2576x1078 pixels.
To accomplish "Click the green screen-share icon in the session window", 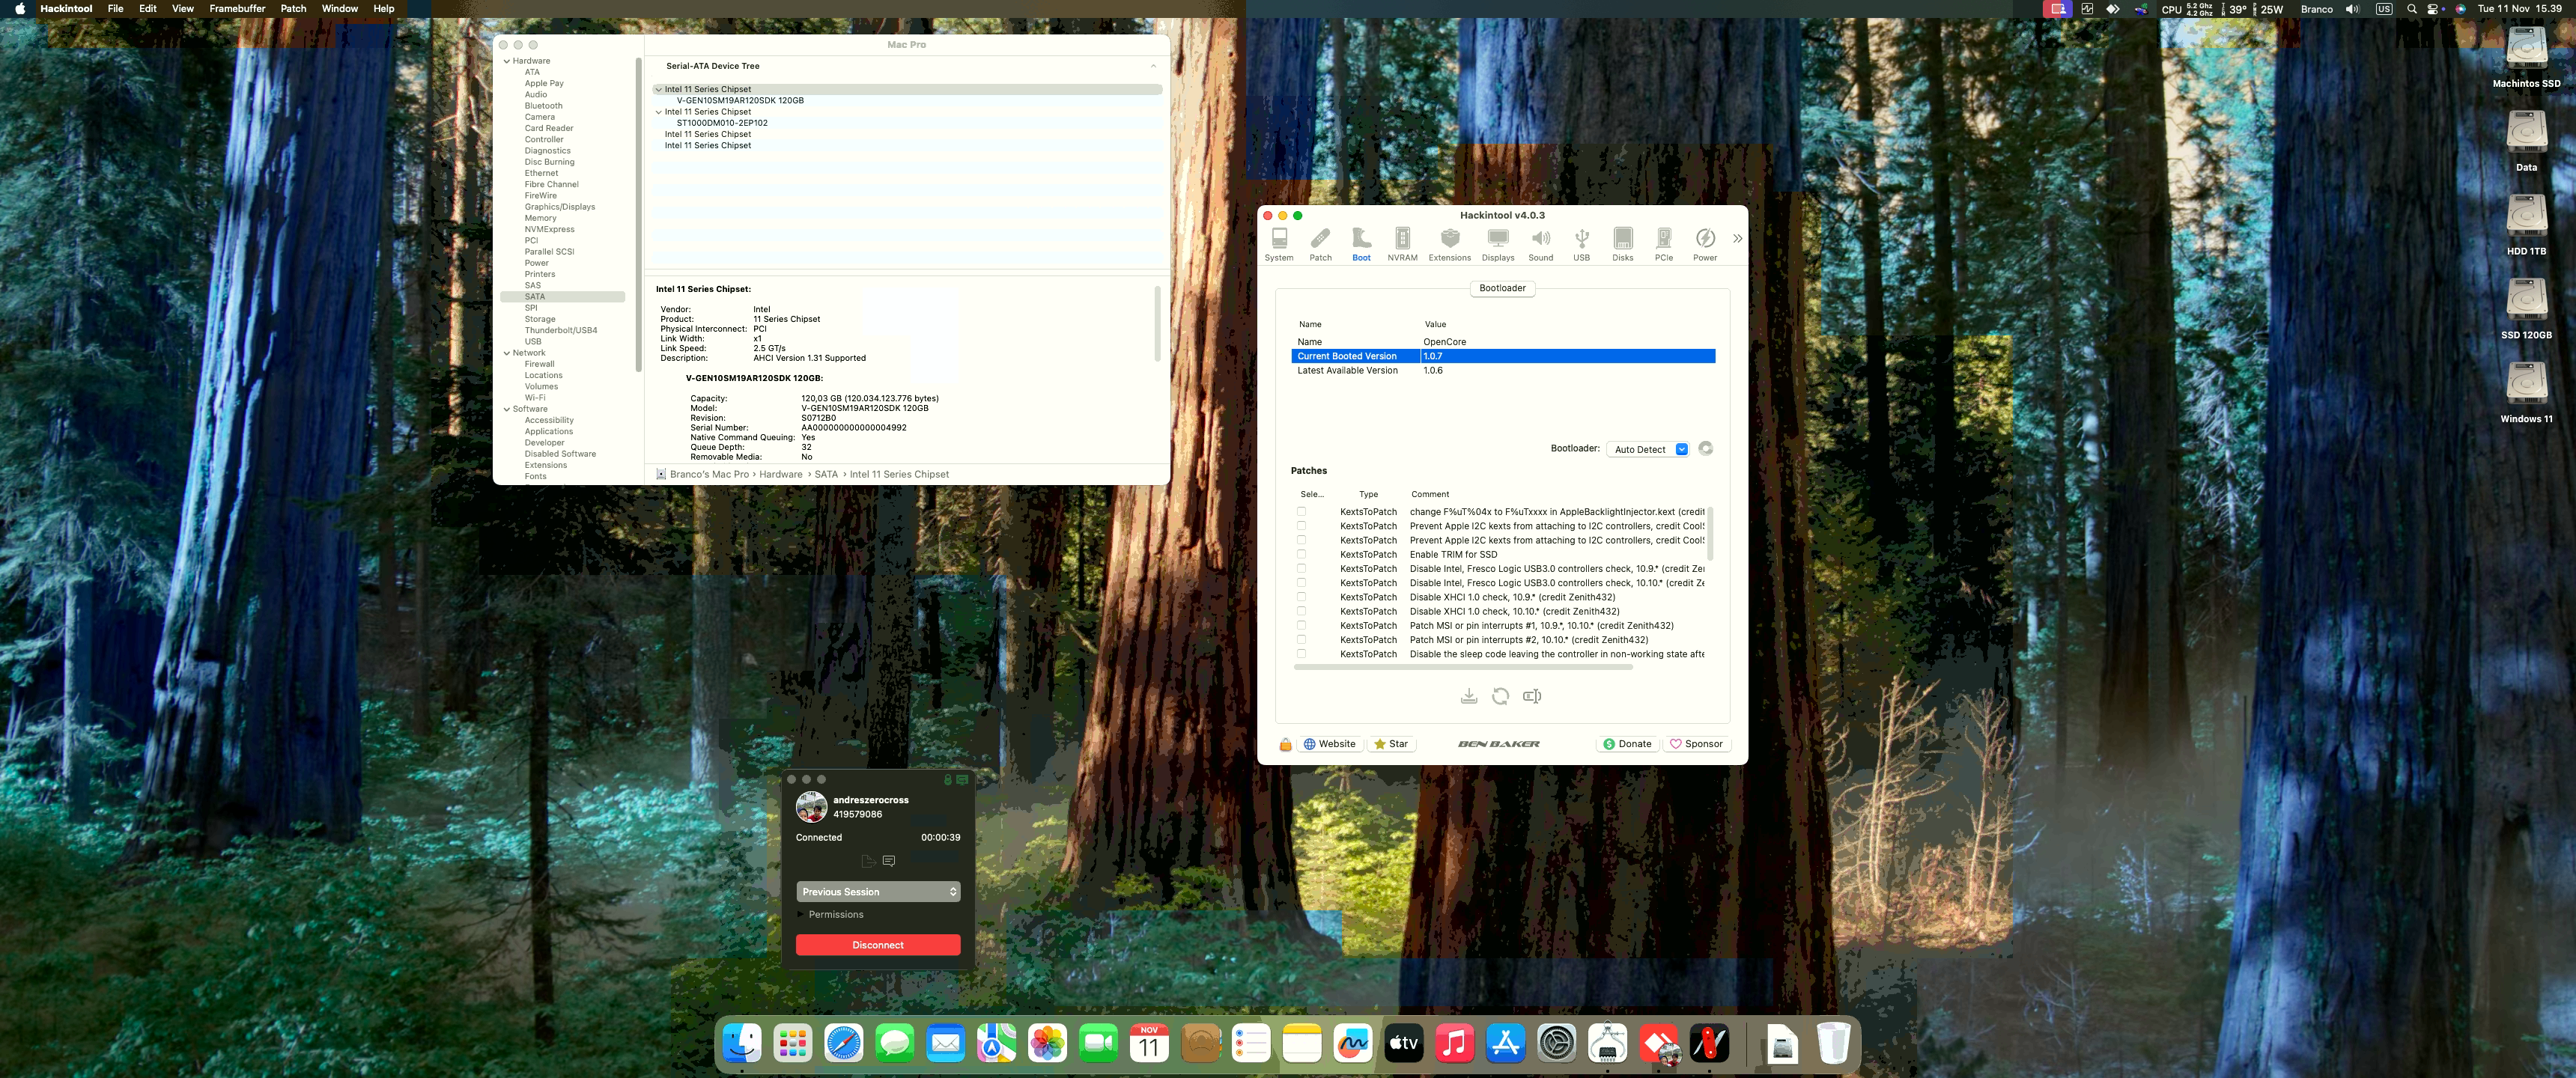I will (x=962, y=780).
